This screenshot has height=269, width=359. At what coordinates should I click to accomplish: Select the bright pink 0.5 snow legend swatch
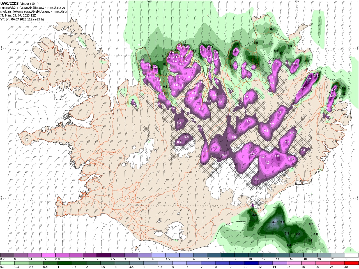click(x=48, y=255)
